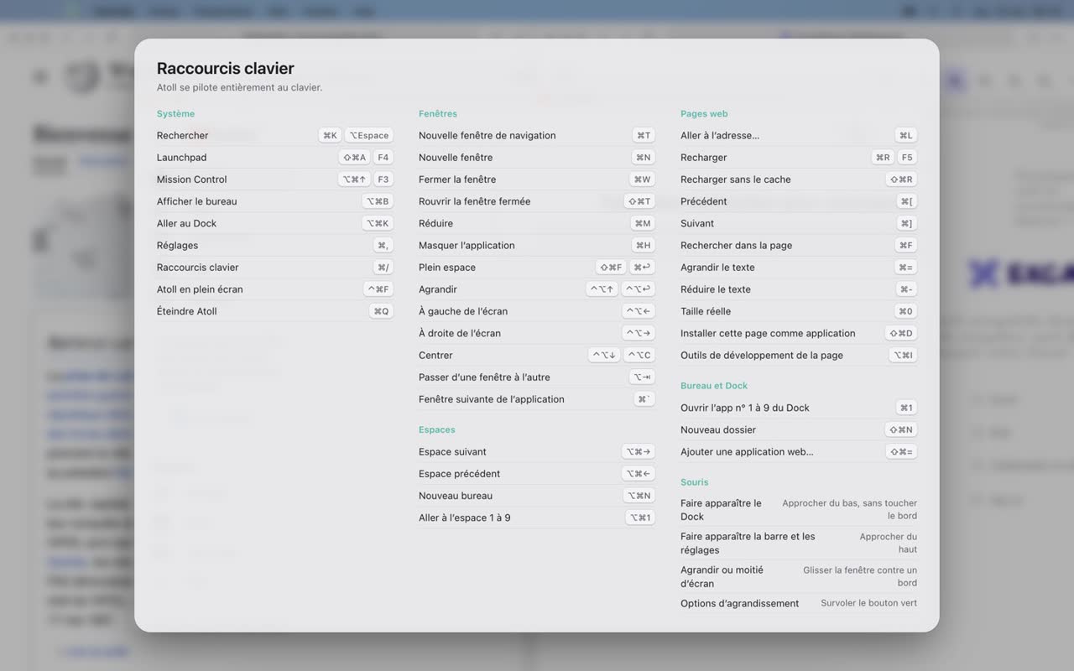The image size is (1074, 671).
Task: Click the 'Afficher le bureau' row label
Action: click(196, 201)
